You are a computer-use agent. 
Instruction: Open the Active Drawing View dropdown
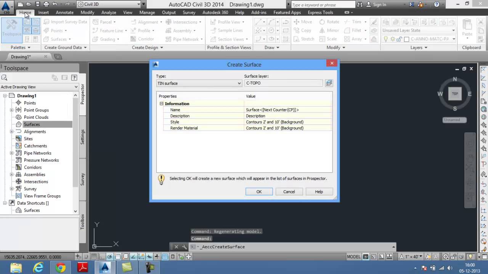coord(39,87)
